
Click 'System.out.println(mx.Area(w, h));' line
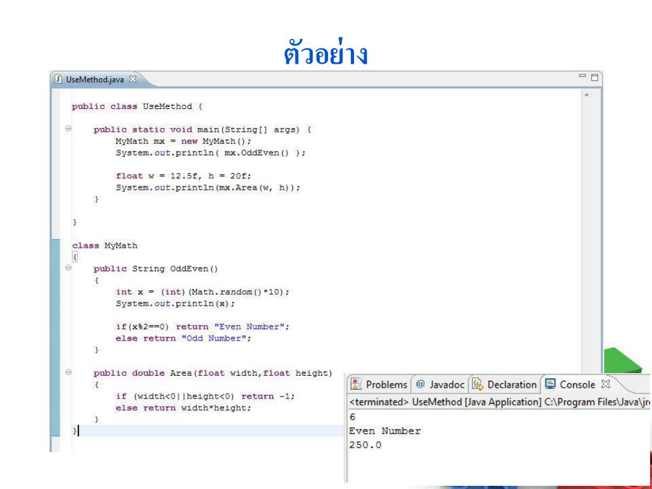coord(208,188)
